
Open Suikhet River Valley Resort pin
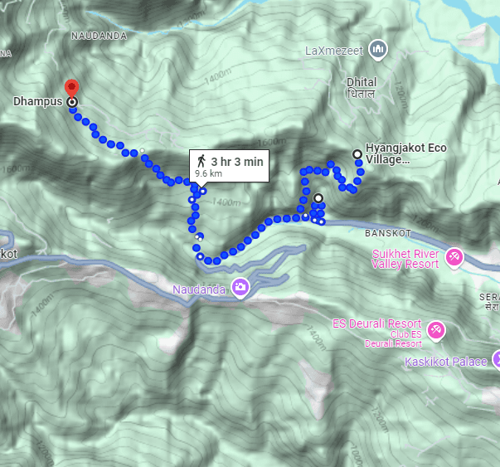[x=454, y=258]
